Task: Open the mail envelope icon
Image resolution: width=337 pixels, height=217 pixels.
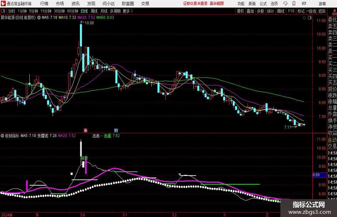Action: point(304,4)
